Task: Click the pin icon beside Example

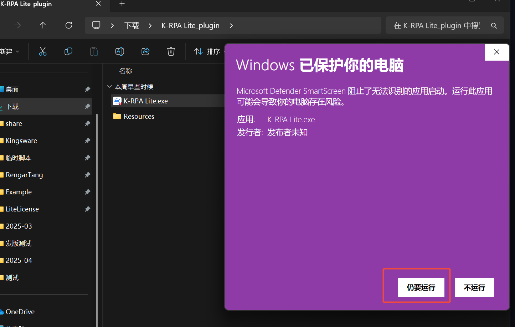Action: pyautogui.click(x=87, y=192)
